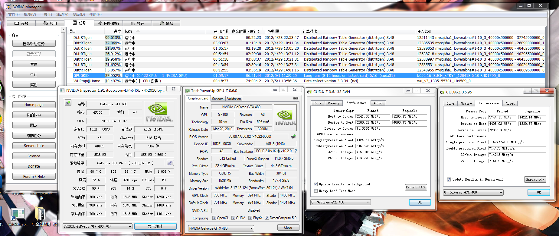
Task: Toggle the PhysX checkbox in GPU-Z
Action: click(250, 218)
